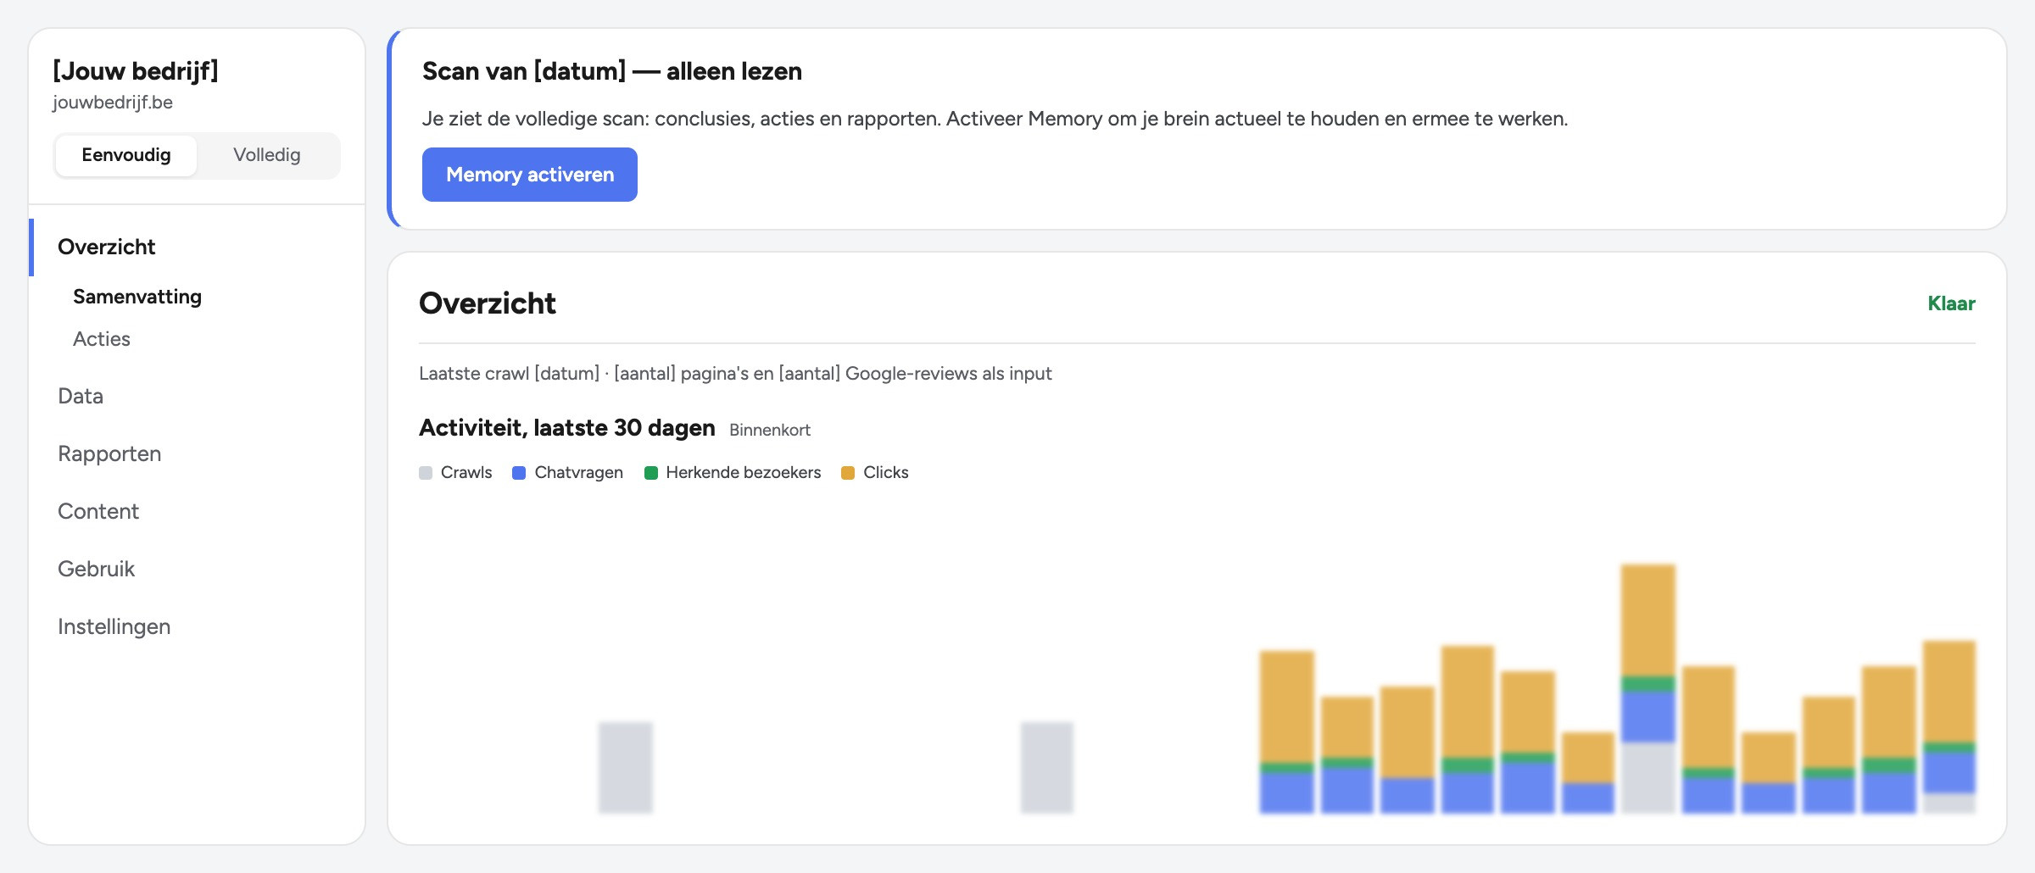Click the [Jouw bedrijf] company name
The height and width of the screenshot is (873, 2035).
[136, 70]
